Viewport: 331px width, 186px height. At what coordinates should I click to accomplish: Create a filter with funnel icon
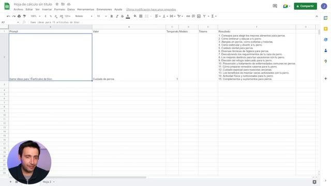point(204,16)
